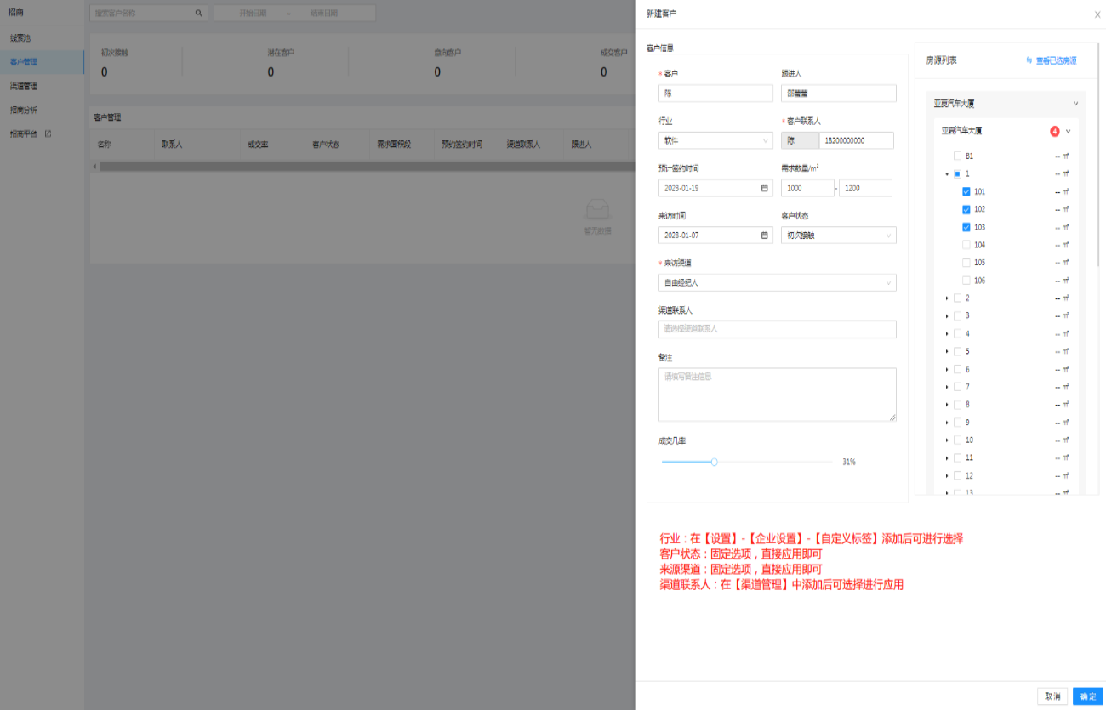
Task: Tick the checkbox for floor 8
Action: [x=957, y=405]
